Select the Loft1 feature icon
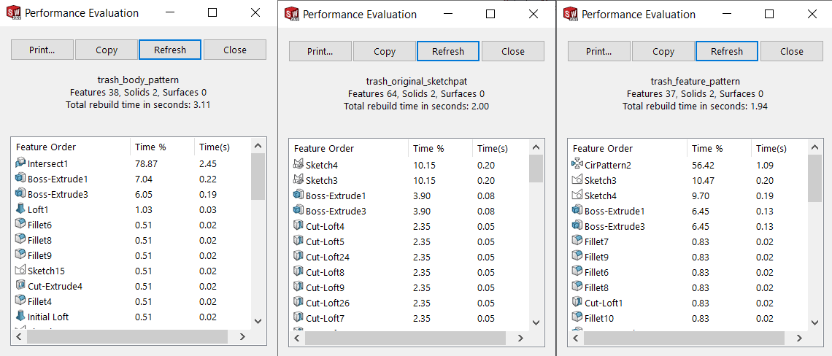Viewport: 832px width, 356px height. click(x=20, y=209)
